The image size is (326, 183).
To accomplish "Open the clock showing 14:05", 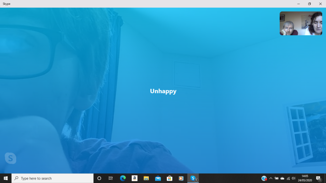I will coord(305,178).
